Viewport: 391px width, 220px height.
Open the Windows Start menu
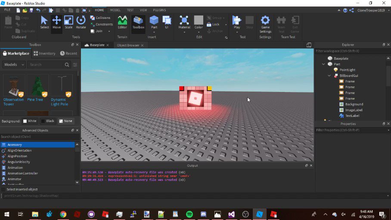(x=7, y=214)
